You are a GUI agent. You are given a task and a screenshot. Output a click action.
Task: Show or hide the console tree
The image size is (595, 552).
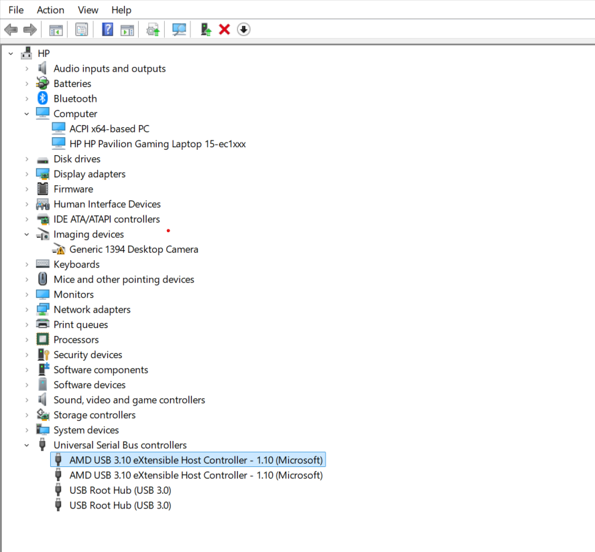[x=56, y=29]
